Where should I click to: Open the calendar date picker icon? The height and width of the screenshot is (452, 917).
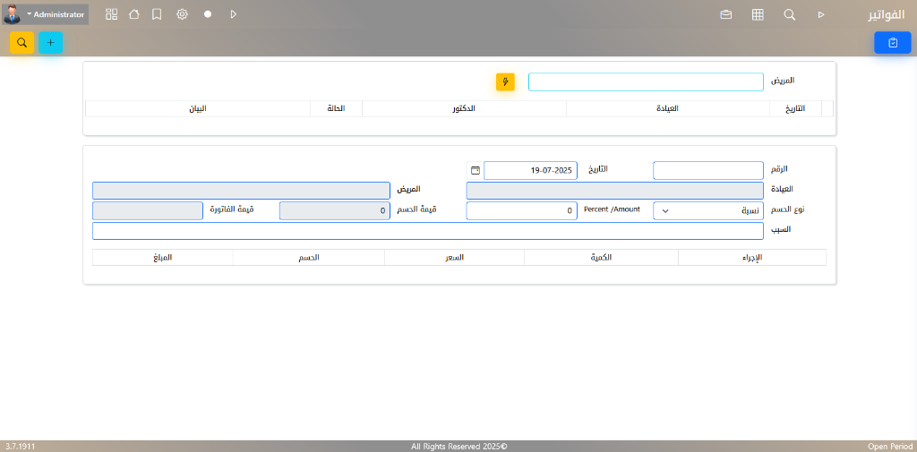[x=476, y=170]
